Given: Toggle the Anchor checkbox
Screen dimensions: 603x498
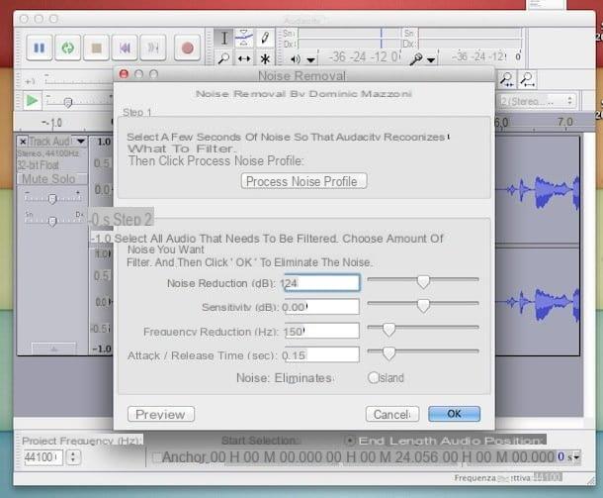Looking at the screenshot, I should pyautogui.click(x=157, y=457).
